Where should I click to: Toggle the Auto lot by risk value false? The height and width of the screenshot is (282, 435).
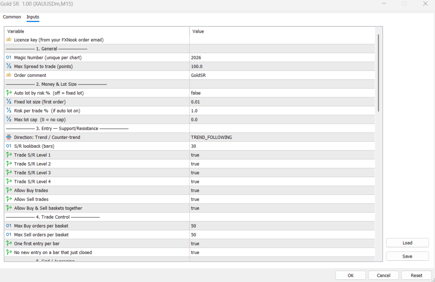point(282,93)
